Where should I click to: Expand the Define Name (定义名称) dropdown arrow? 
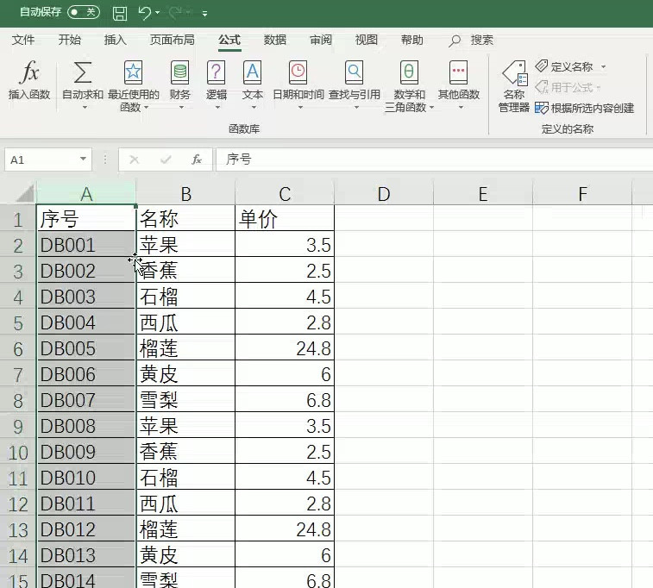(603, 67)
